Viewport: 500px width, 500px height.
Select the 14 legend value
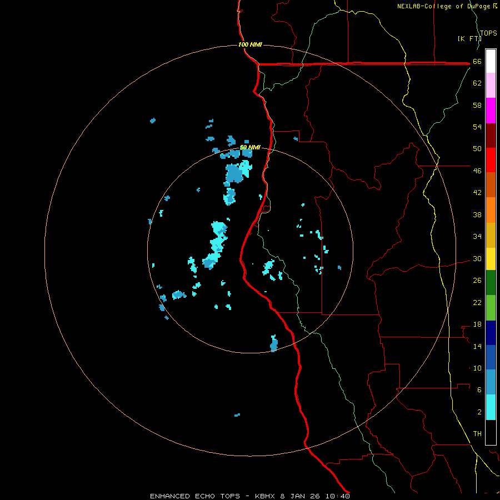(x=477, y=346)
